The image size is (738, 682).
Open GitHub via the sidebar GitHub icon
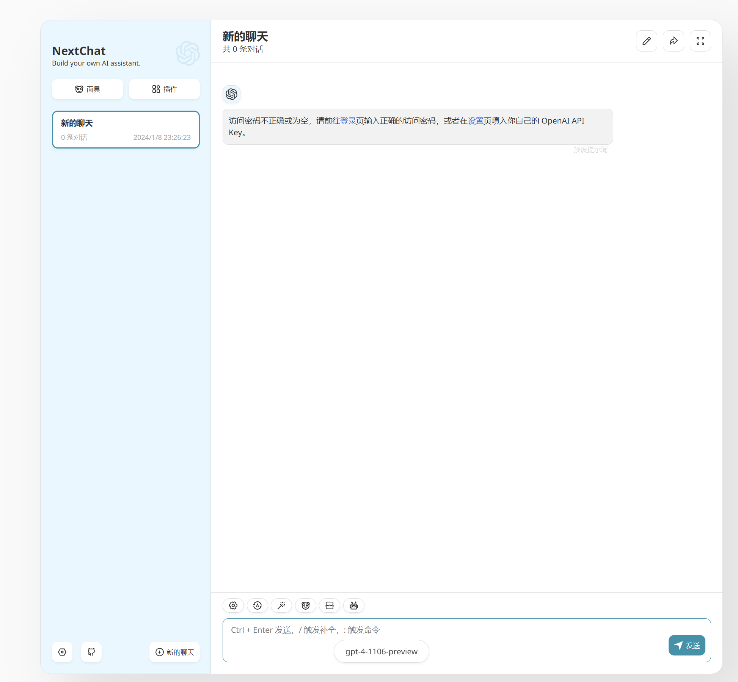tap(91, 652)
